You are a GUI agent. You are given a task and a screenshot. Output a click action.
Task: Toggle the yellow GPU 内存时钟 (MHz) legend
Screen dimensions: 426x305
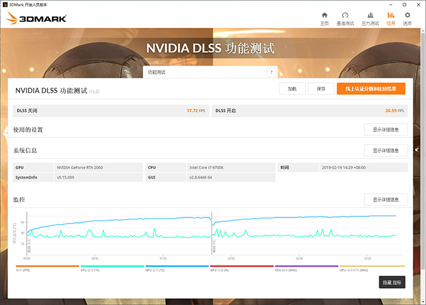click(372, 269)
